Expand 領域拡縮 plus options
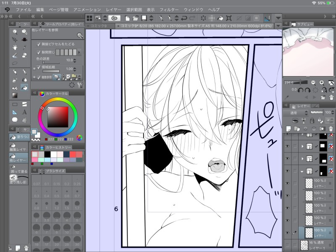This screenshot has height=252, width=336. (x=34, y=68)
